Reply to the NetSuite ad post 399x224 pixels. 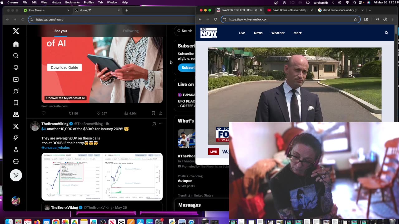44,113
